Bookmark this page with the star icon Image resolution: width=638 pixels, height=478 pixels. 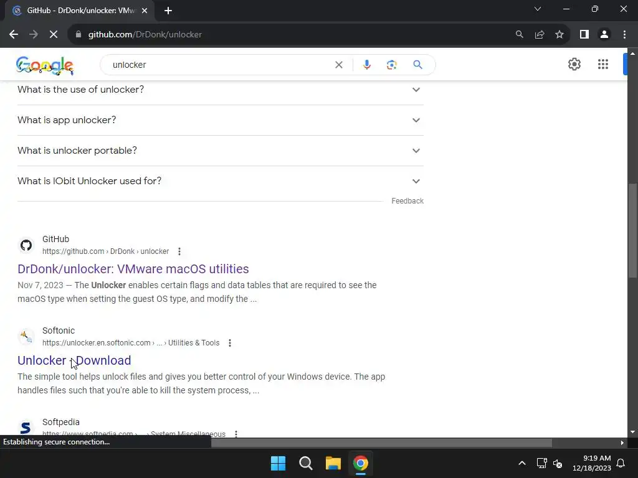click(559, 35)
